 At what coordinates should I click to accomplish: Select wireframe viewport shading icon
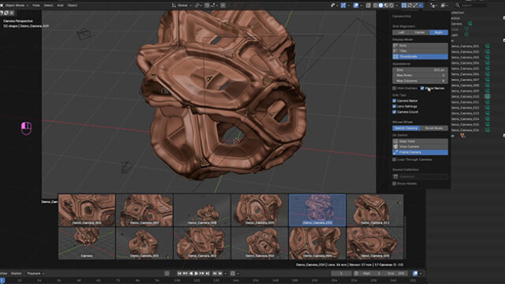(376, 6)
